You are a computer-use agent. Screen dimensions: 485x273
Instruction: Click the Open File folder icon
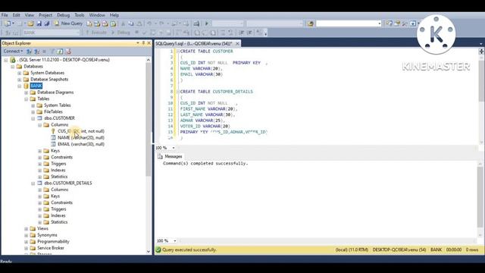(x=30, y=24)
